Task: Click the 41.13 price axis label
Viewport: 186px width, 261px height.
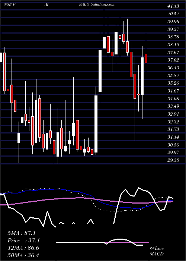Action: (x=173, y=6)
